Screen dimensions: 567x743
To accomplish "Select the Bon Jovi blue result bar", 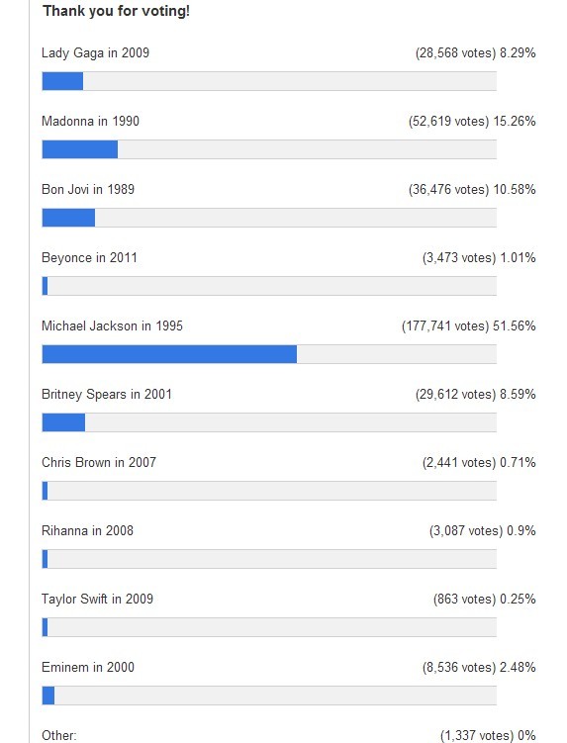I will [68, 218].
